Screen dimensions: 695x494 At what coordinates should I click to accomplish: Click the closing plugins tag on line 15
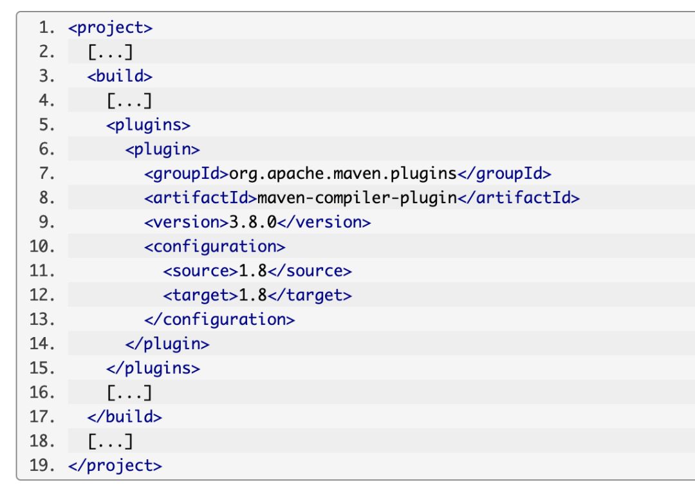pyautogui.click(x=153, y=368)
